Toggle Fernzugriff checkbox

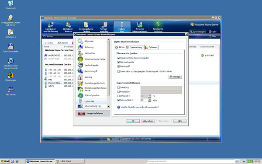[118, 66]
